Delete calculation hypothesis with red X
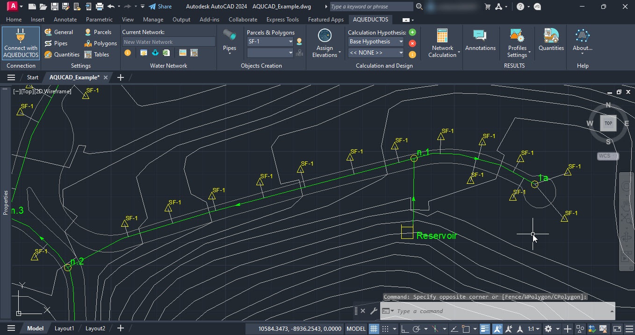This screenshot has width=635, height=335. pos(412,43)
